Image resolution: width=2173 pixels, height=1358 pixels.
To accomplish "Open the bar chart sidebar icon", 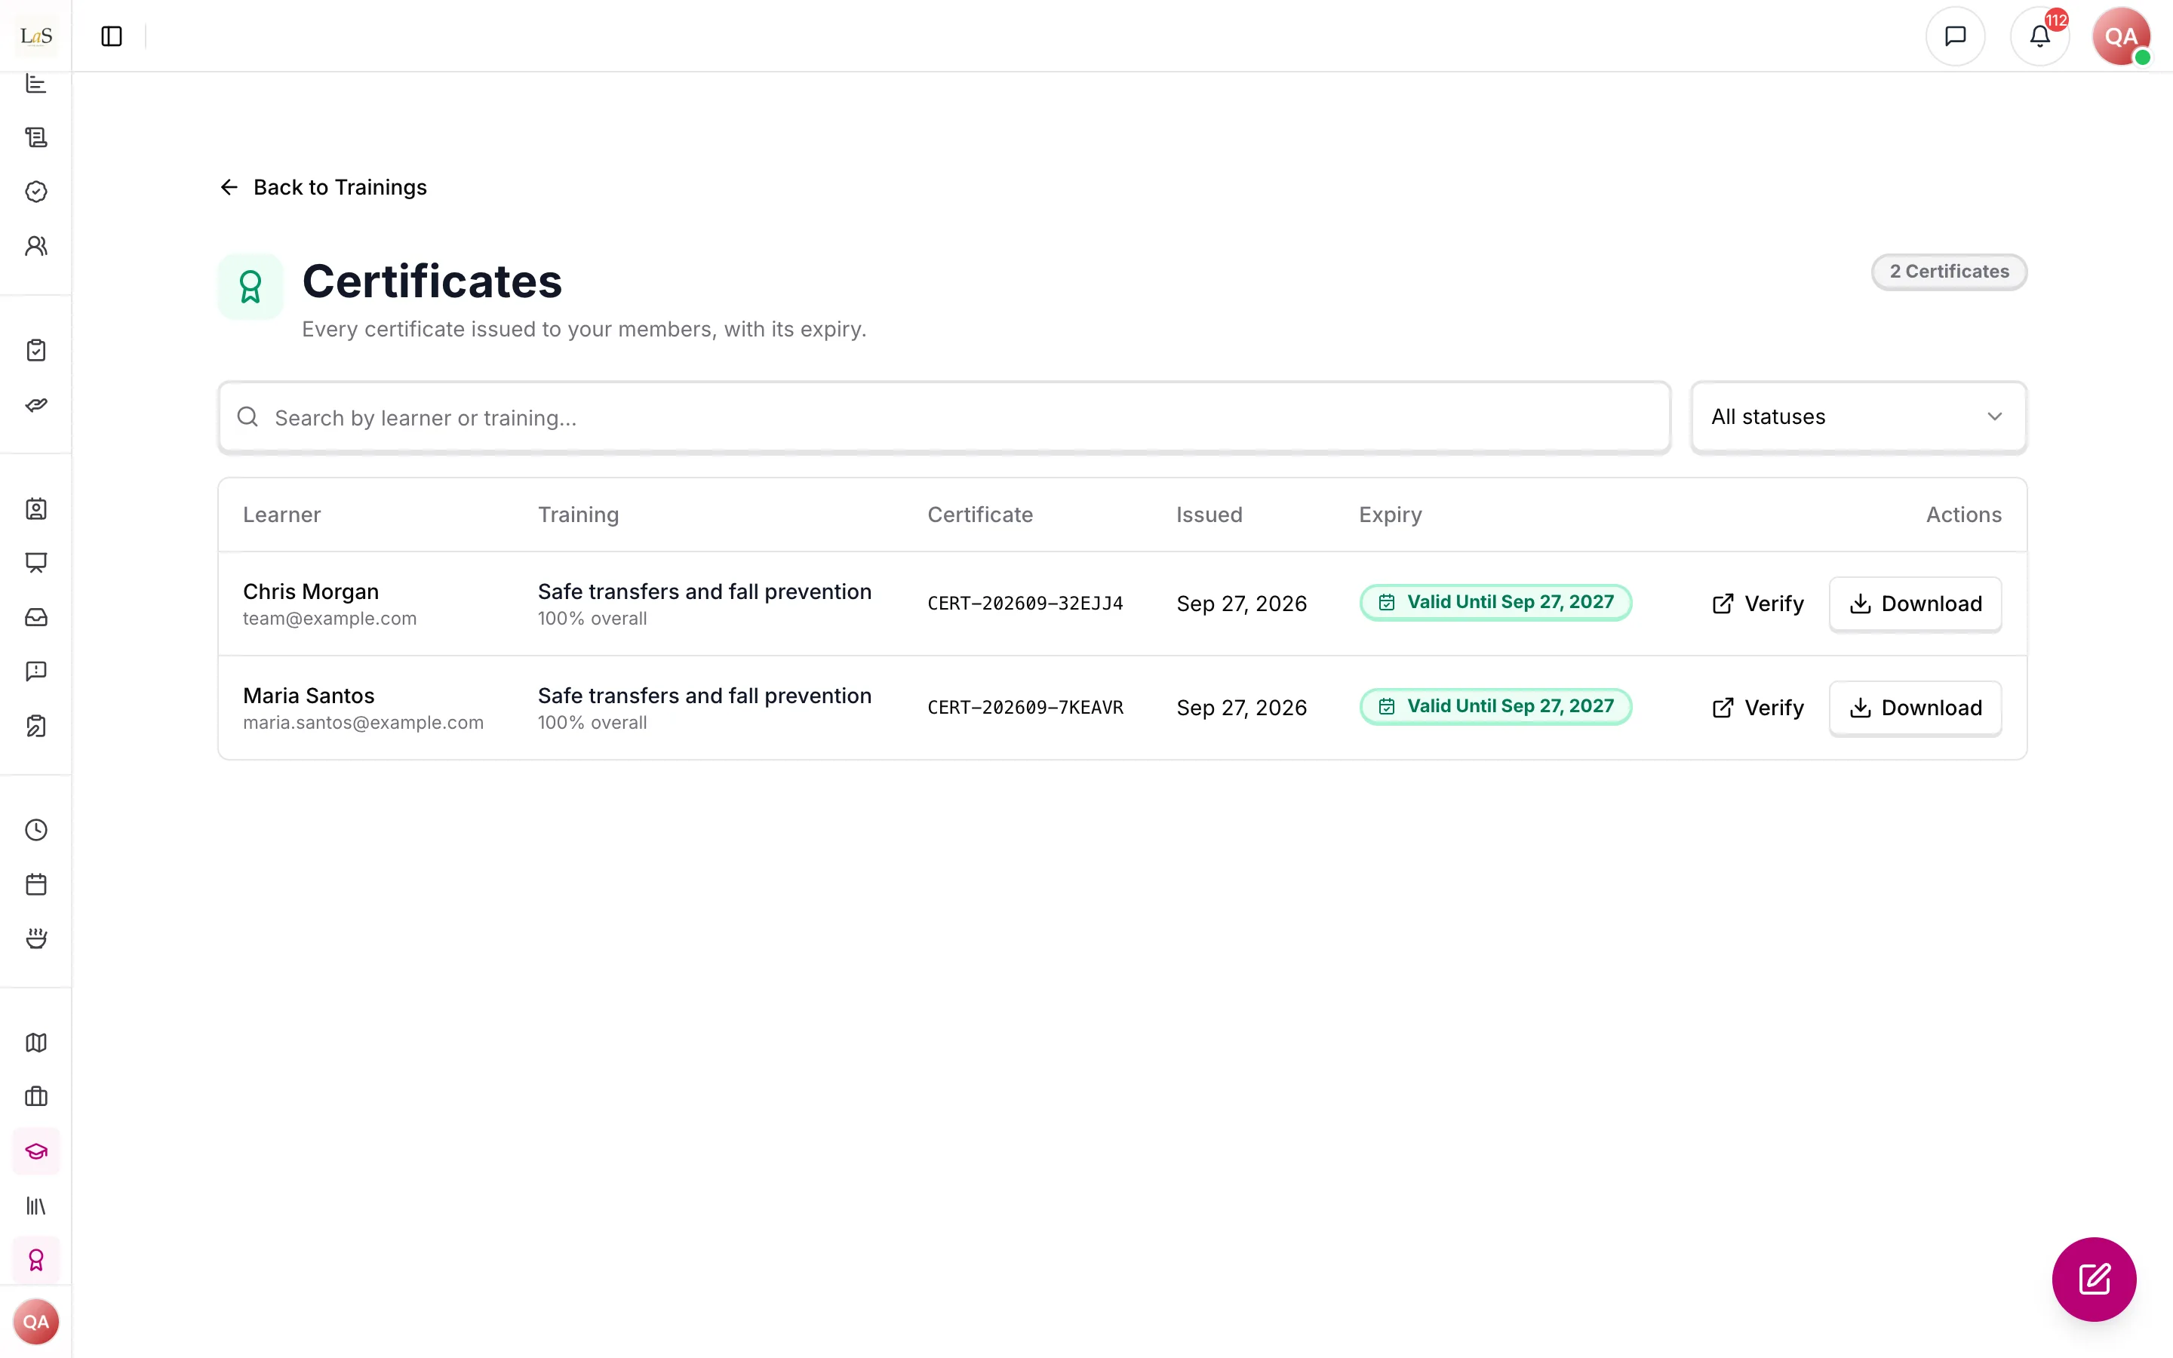I will 36,84.
